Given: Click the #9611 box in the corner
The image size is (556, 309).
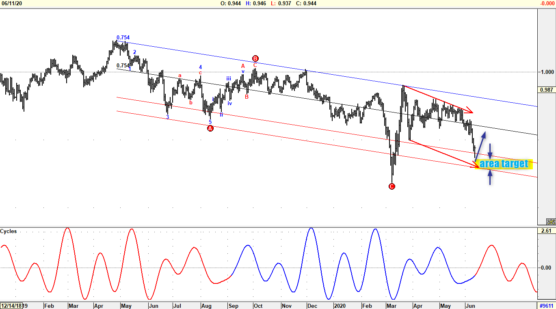Looking at the screenshot, I should click(547, 306).
